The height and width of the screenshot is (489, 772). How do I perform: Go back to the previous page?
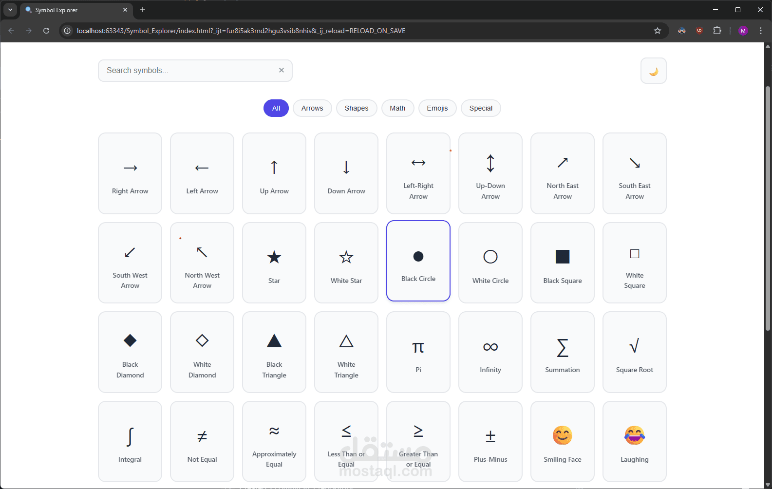point(11,31)
